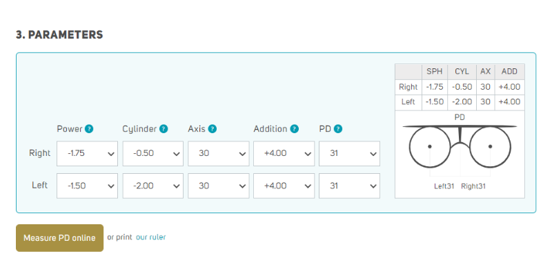This screenshot has height=276, width=552.
Task: Click the help icon beside Power
Action: [x=90, y=129]
